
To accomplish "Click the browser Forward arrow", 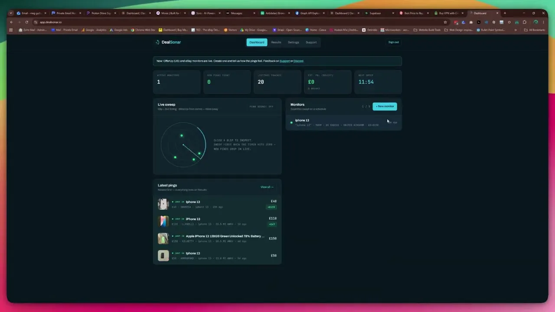I will [19, 22].
